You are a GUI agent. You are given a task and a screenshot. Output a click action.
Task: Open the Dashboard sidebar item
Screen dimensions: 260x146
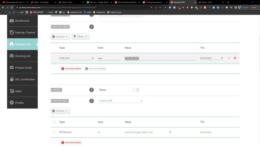tap(22, 21)
